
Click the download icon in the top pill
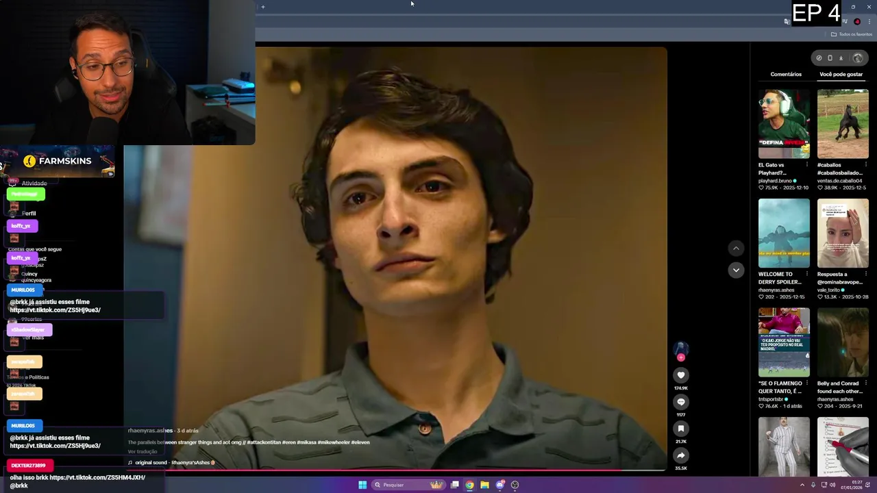841,58
